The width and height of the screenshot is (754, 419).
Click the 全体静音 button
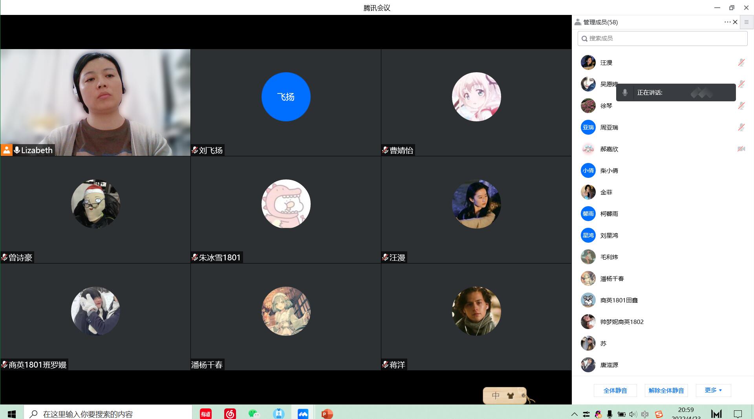pos(615,390)
